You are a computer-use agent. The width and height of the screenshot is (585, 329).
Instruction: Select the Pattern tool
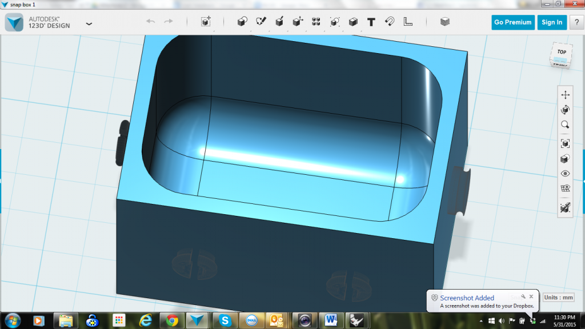(316, 22)
